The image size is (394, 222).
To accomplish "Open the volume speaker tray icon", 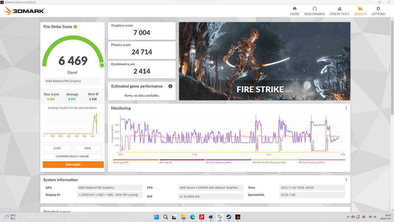I will [x=375, y=217].
